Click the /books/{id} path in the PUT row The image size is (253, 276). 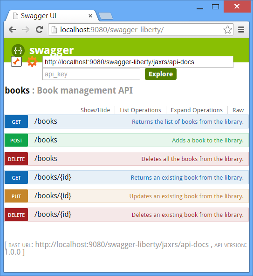53,196
